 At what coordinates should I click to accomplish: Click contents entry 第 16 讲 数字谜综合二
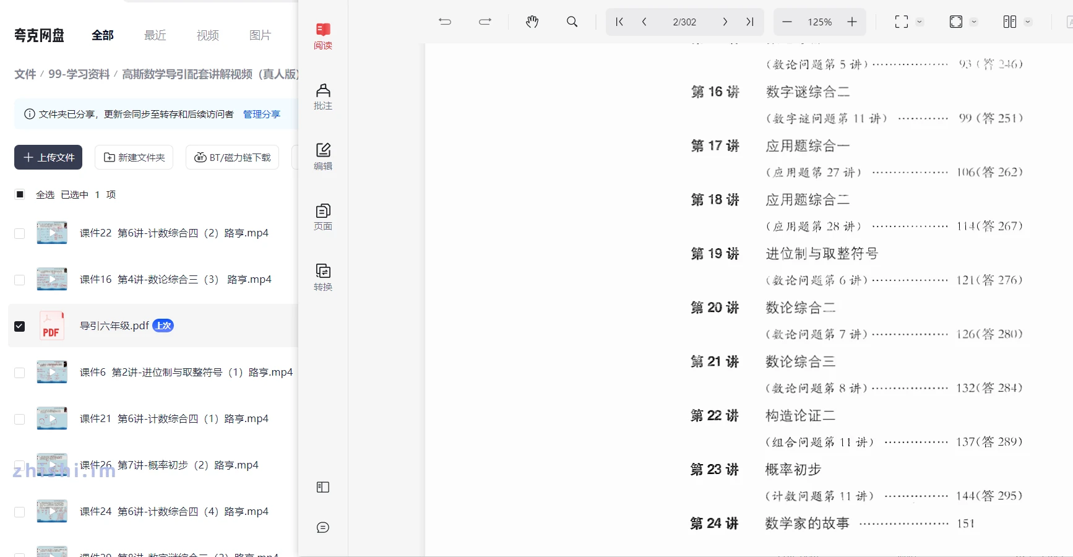tap(770, 92)
